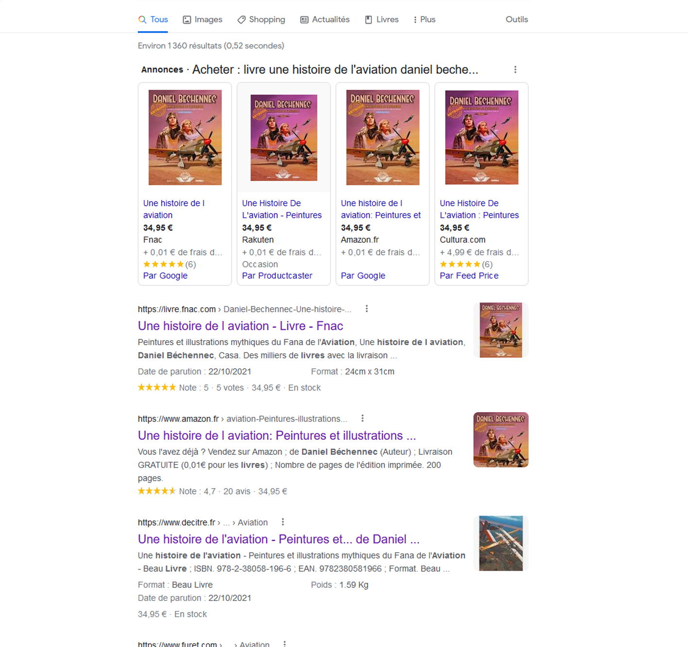The image size is (688, 647).
Task: Open the Amazon.fr ad title link
Action: coord(381,209)
